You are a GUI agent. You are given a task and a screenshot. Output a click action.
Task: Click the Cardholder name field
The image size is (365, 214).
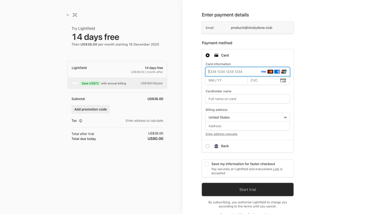tap(247, 99)
